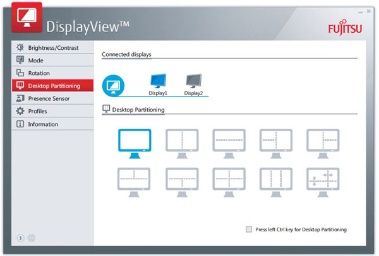Go to Profiles section
This screenshot has width=379, height=256.
52,111
